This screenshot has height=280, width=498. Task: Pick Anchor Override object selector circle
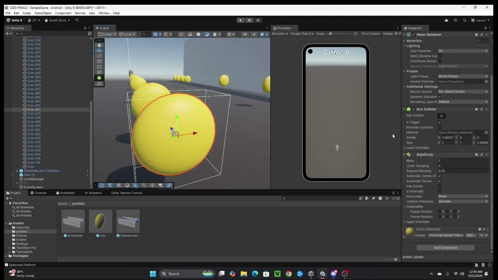coord(486,82)
